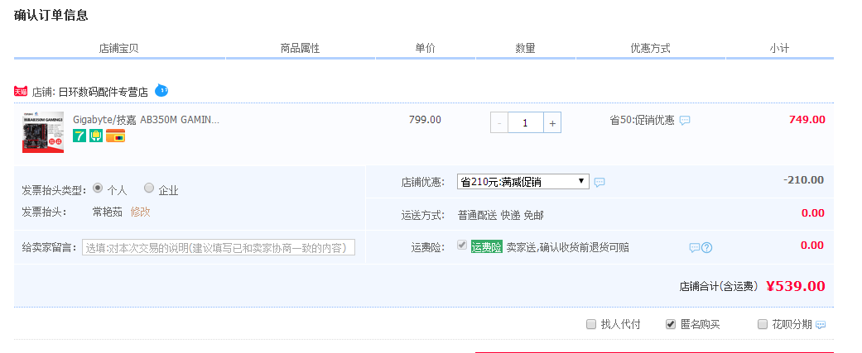Uncheck 匿名购买 checkbox
This screenshot has height=353, width=862.
tap(670, 324)
